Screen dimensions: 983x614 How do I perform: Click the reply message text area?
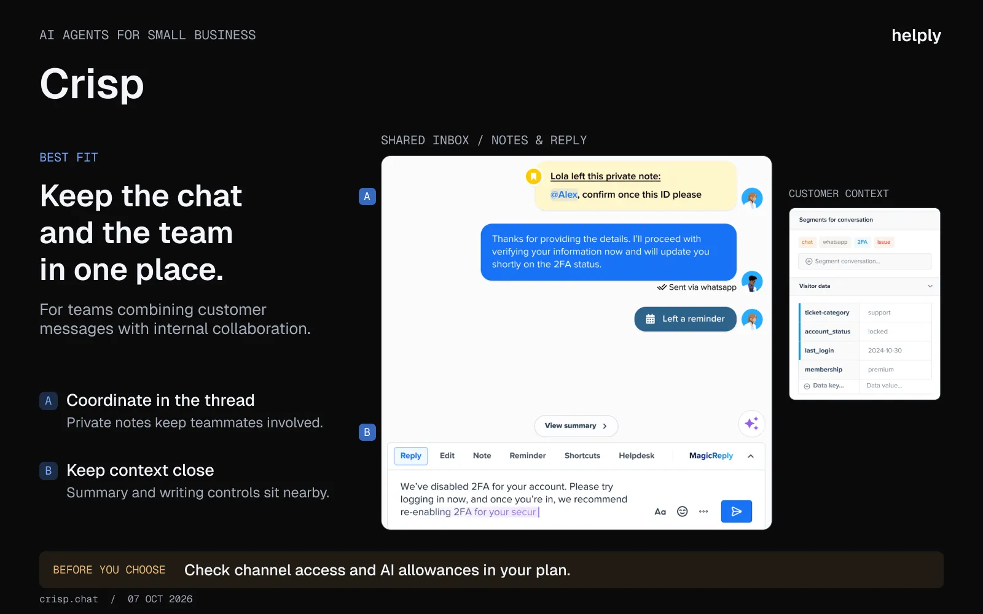(x=514, y=499)
